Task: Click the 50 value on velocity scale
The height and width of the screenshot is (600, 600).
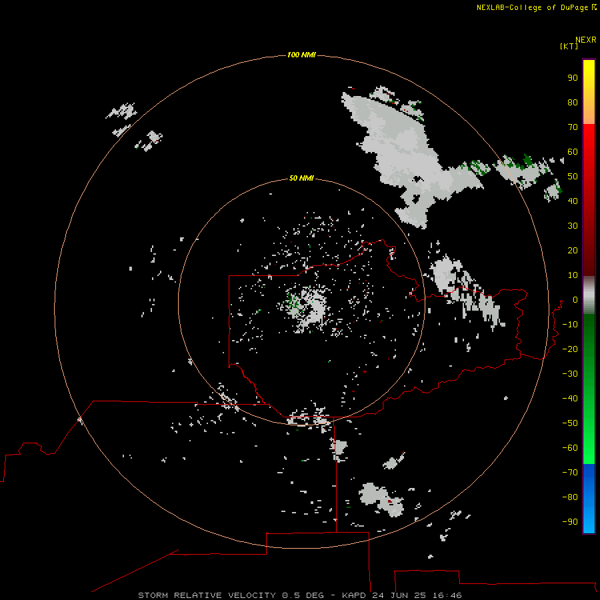Action: [573, 177]
